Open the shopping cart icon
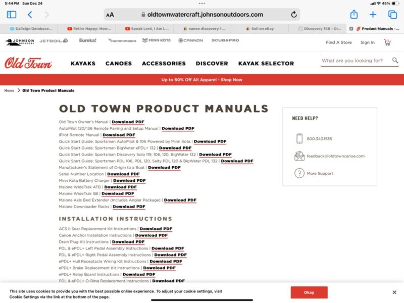404x303 pixels. pyautogui.click(x=387, y=42)
